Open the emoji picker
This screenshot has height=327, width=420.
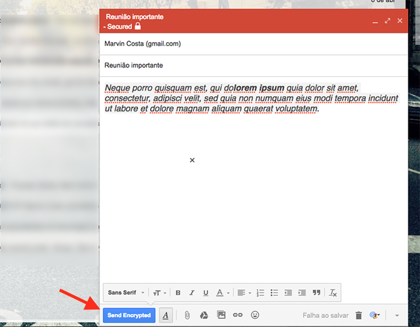[x=255, y=315]
